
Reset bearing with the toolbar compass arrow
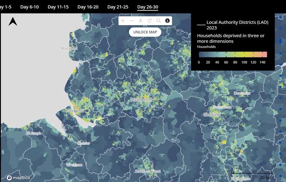click(x=140, y=21)
